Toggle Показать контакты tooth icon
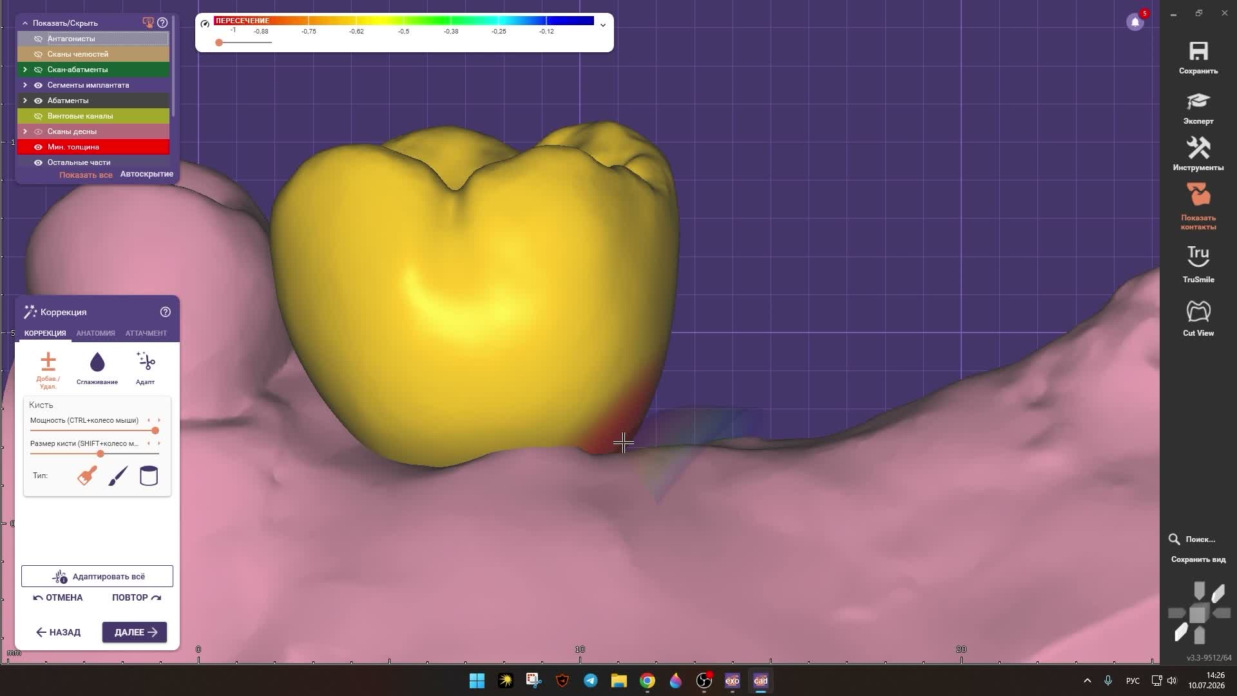The width and height of the screenshot is (1237, 696). click(x=1198, y=195)
